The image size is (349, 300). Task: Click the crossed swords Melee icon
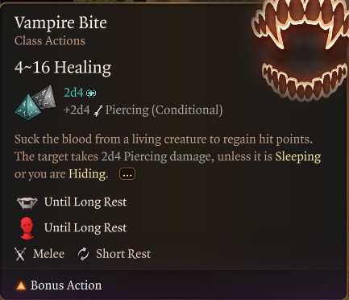point(20,254)
